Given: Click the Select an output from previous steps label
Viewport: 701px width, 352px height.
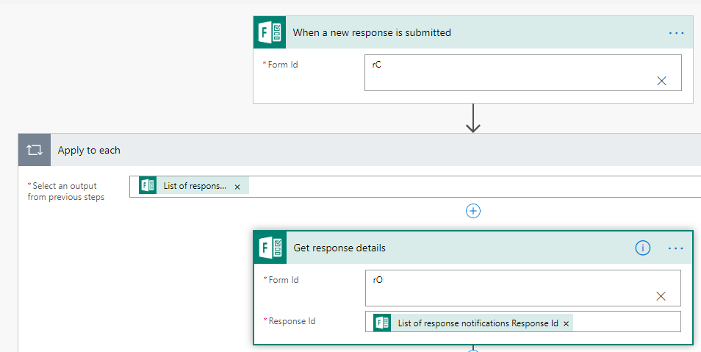Looking at the screenshot, I should [x=65, y=191].
